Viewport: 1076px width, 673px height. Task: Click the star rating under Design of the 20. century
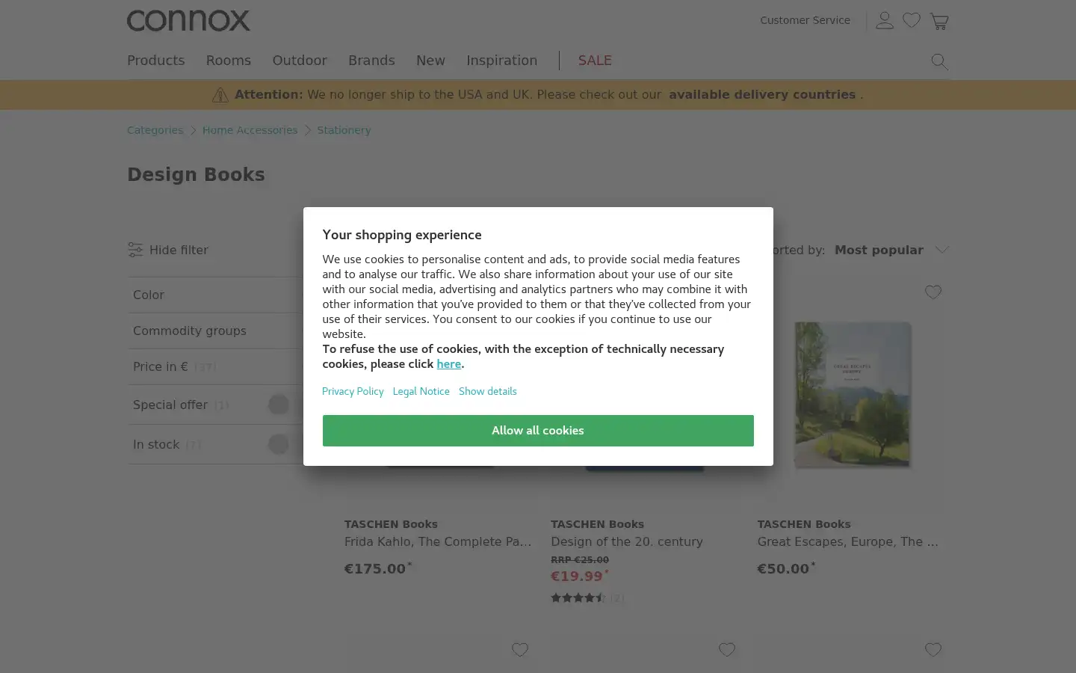click(x=578, y=597)
